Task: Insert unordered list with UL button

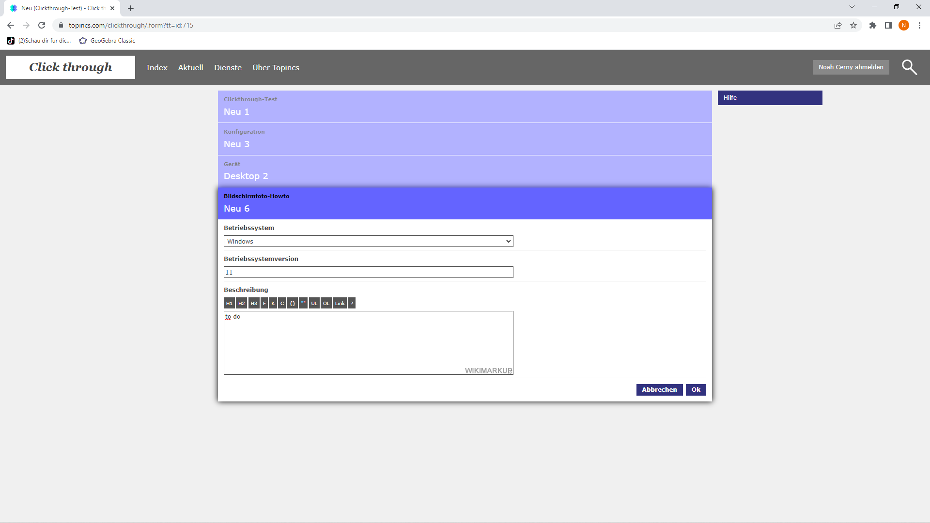Action: tap(314, 303)
